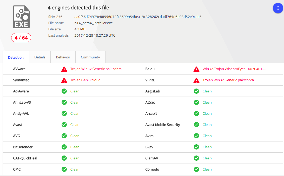Click the green check icon for AVG
Image resolution: width=284 pixels, height=176 pixels.
pos(64,136)
